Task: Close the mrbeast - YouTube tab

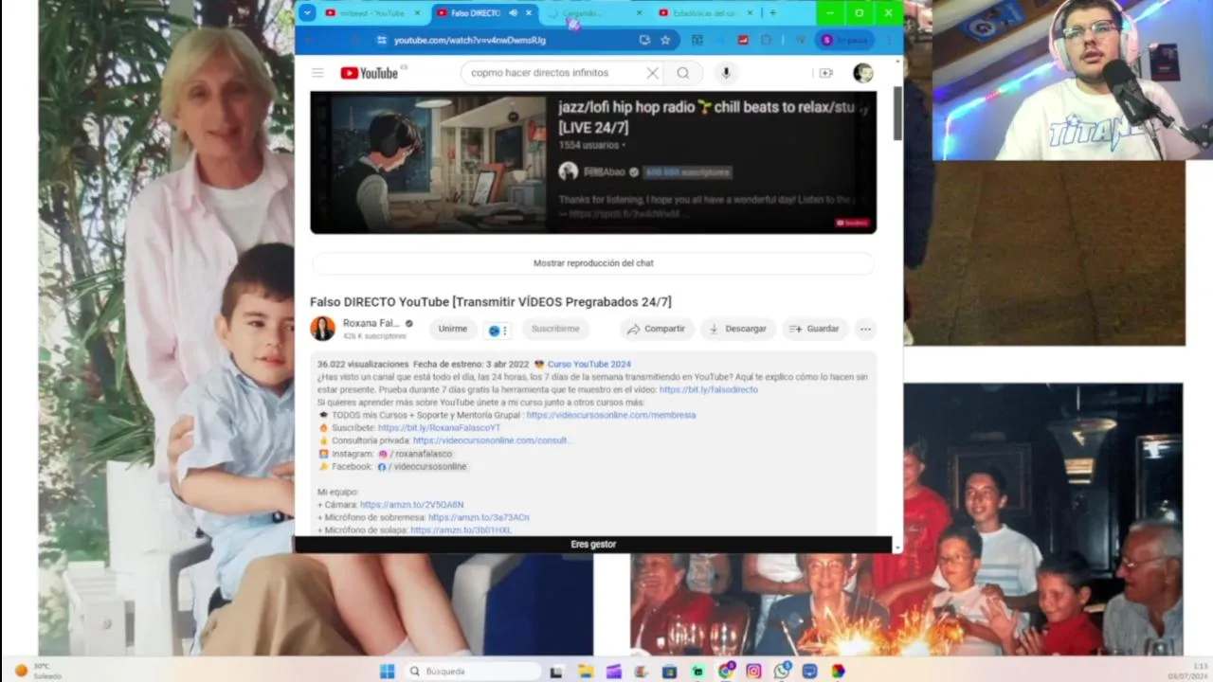Action: [419, 13]
